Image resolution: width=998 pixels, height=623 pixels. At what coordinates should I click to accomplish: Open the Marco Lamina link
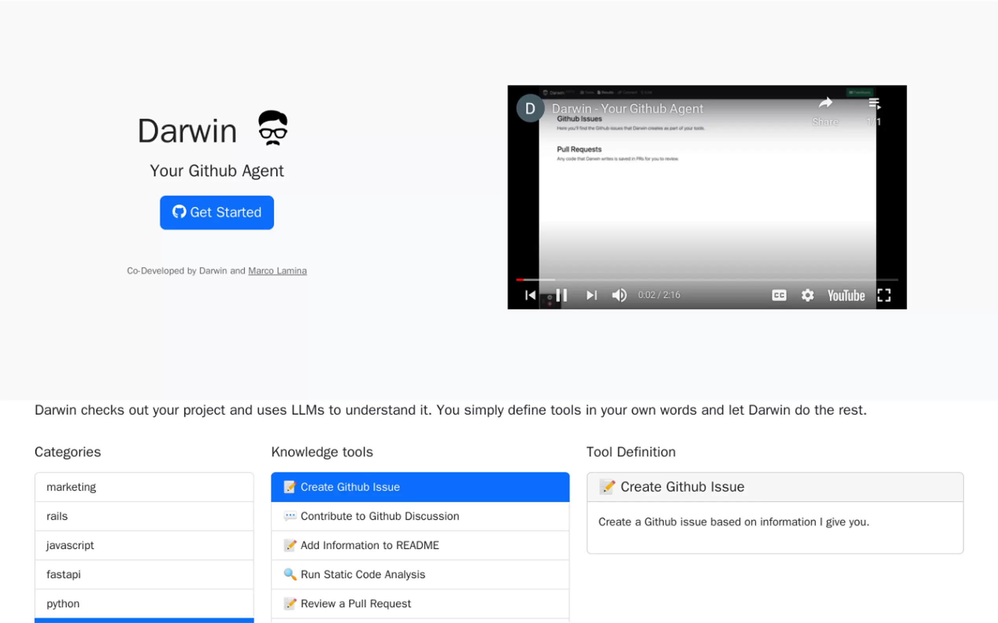pyautogui.click(x=277, y=271)
